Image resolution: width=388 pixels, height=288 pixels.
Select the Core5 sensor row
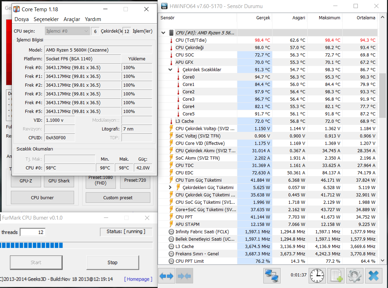coord(268,114)
